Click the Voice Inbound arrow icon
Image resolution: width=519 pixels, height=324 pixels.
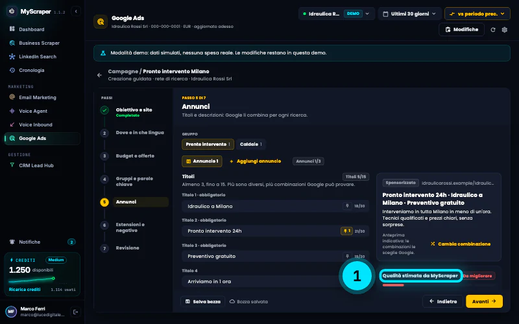point(12,124)
